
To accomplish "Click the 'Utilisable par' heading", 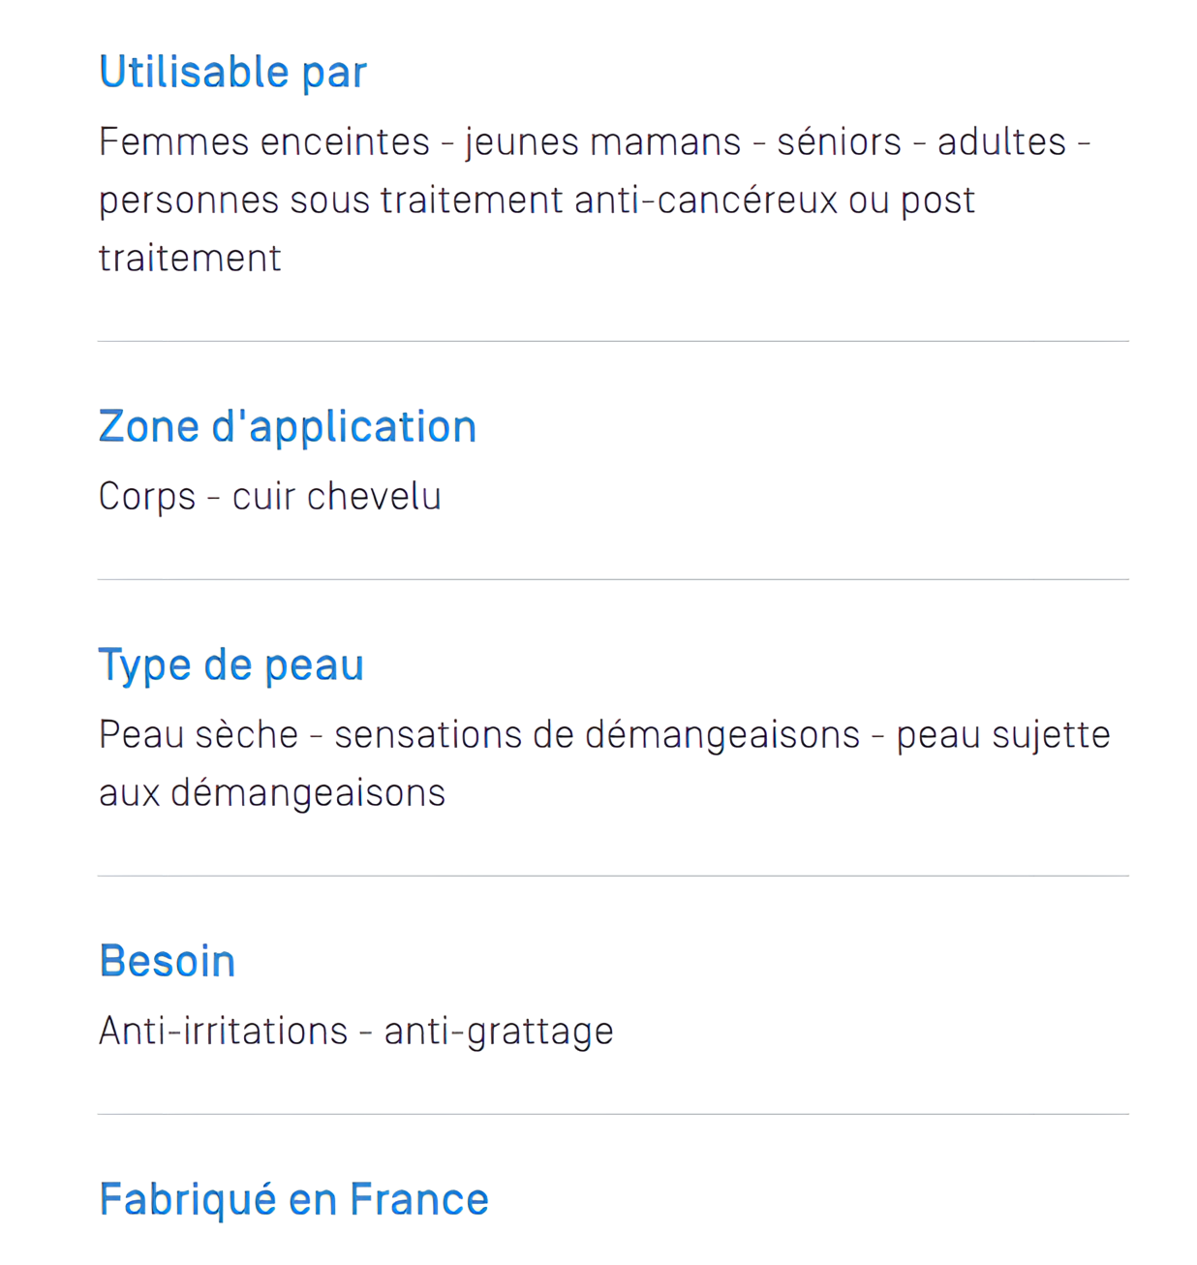I will click(x=232, y=73).
